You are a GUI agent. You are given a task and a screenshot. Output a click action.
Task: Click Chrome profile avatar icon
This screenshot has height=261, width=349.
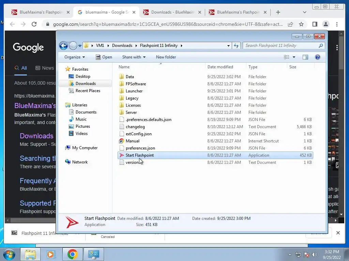pos(325,24)
